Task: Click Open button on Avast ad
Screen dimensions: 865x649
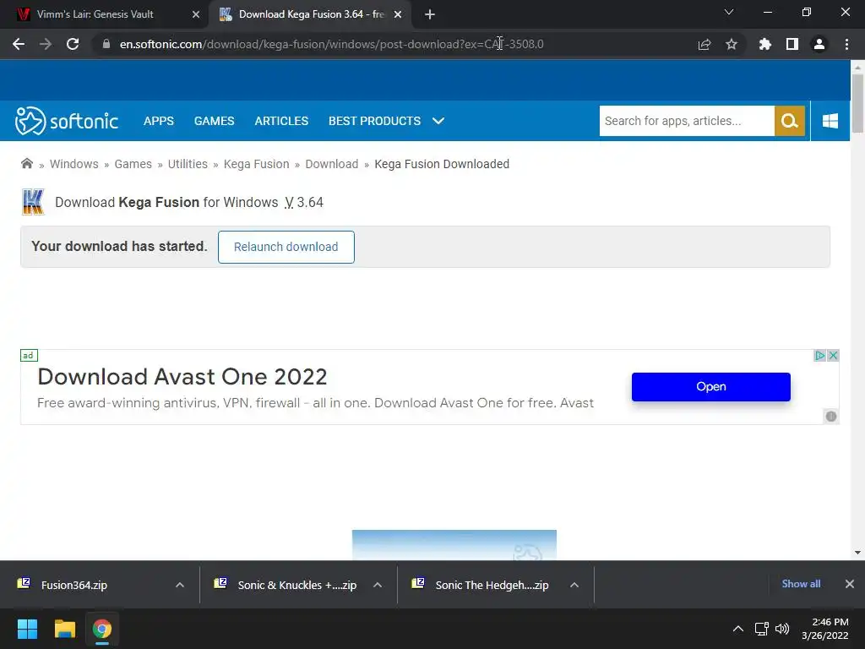Action: pyautogui.click(x=710, y=387)
